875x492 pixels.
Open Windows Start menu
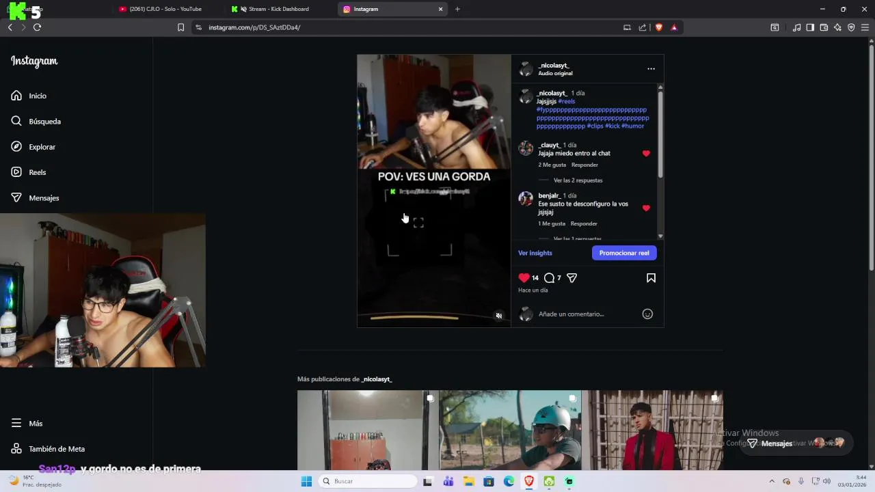[306, 481]
